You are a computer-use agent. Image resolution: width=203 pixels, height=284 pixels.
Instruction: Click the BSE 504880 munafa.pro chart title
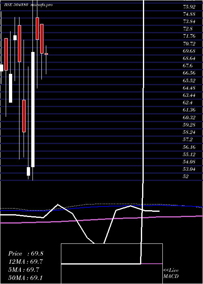[x=28, y=5]
